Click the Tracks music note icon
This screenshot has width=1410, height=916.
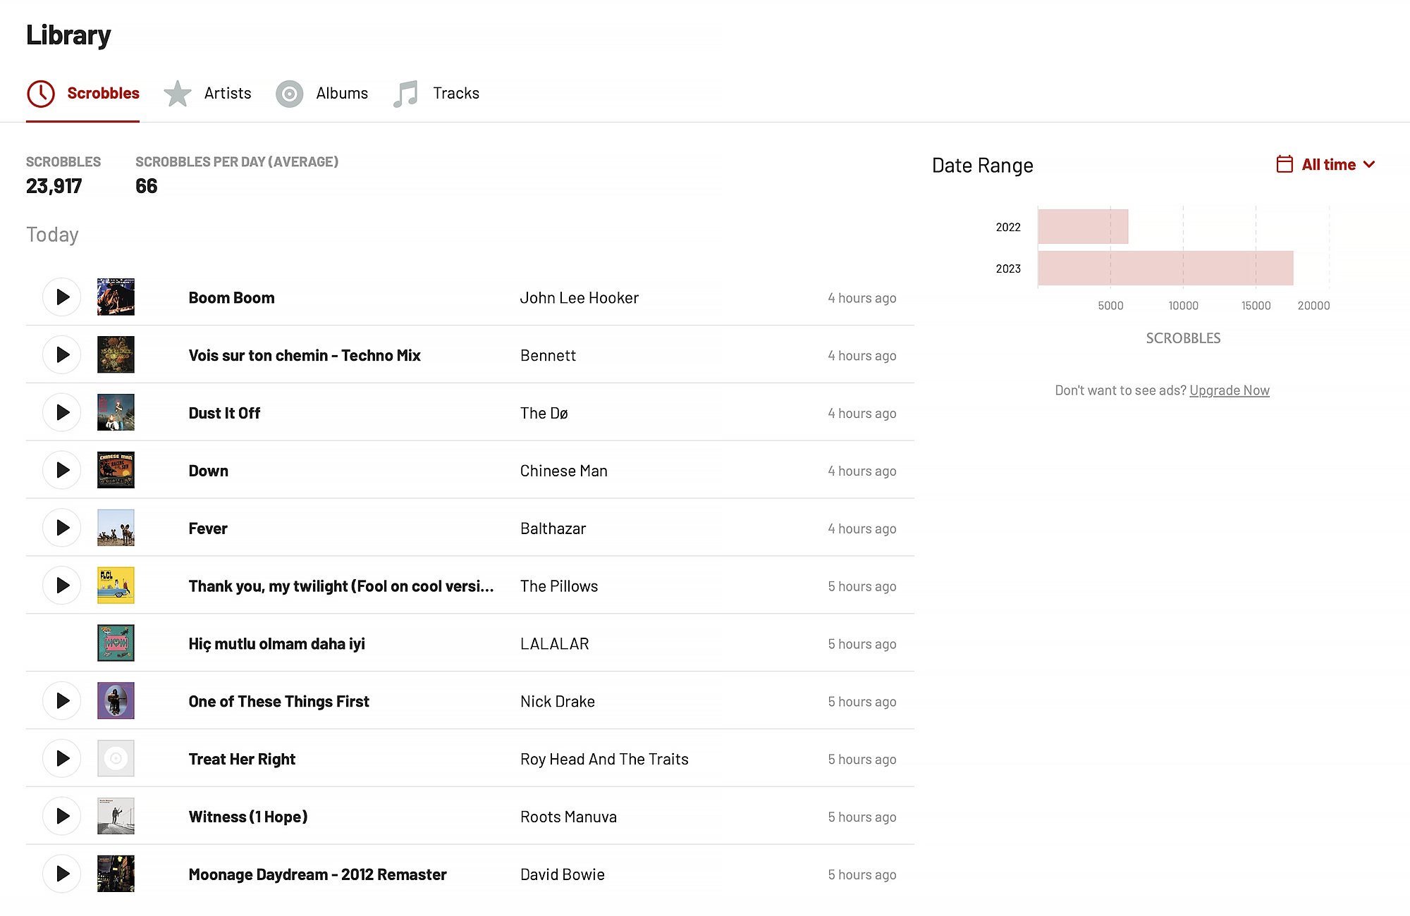click(406, 94)
